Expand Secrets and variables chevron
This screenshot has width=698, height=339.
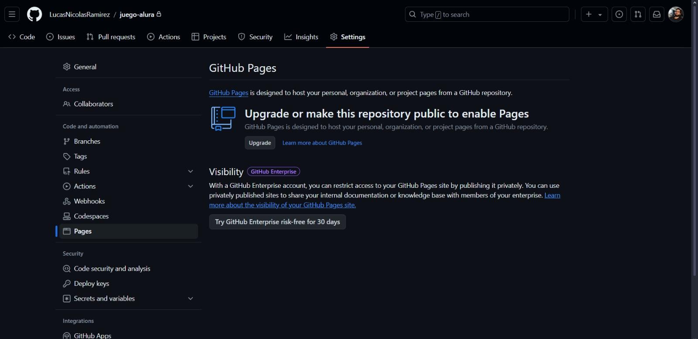click(191, 298)
